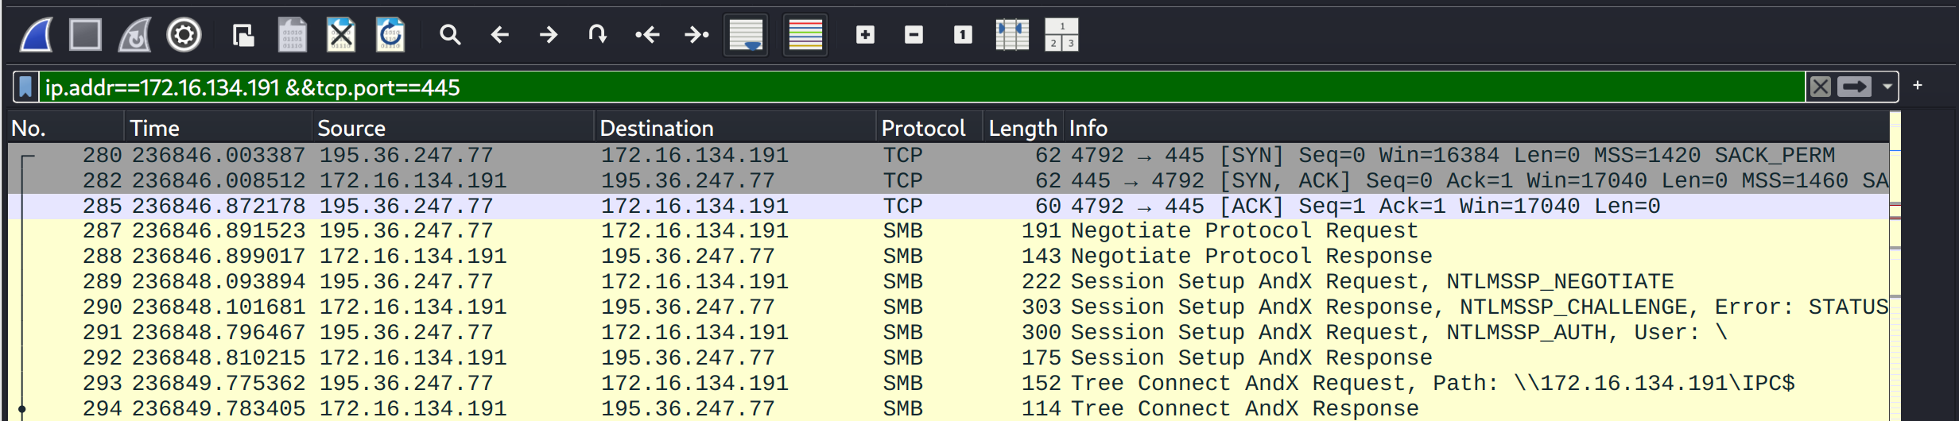Select packet 291 NTLMSSP_AUTH row
This screenshot has width=1959, height=421.
948,333
